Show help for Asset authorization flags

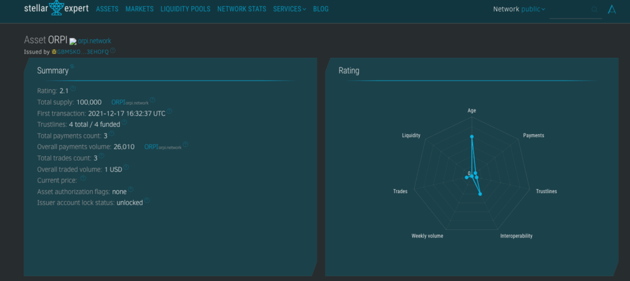[x=130, y=189]
